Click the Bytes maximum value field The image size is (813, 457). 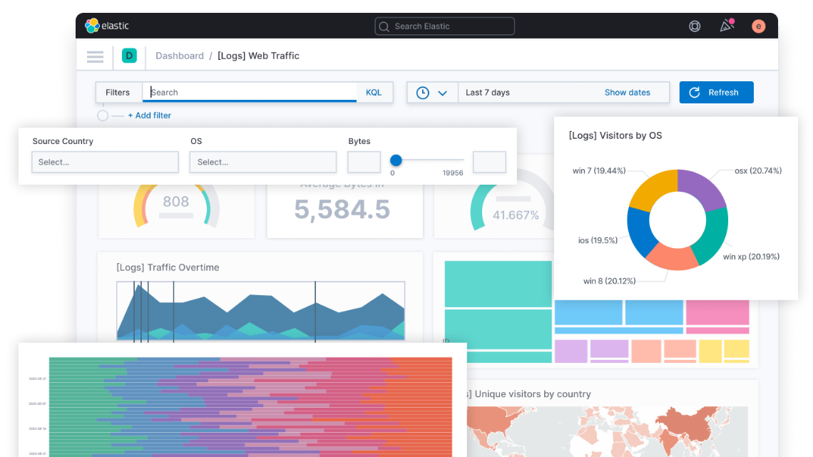pos(489,162)
